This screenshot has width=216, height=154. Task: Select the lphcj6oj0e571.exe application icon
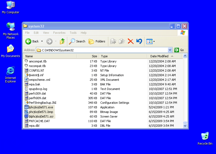(26, 107)
